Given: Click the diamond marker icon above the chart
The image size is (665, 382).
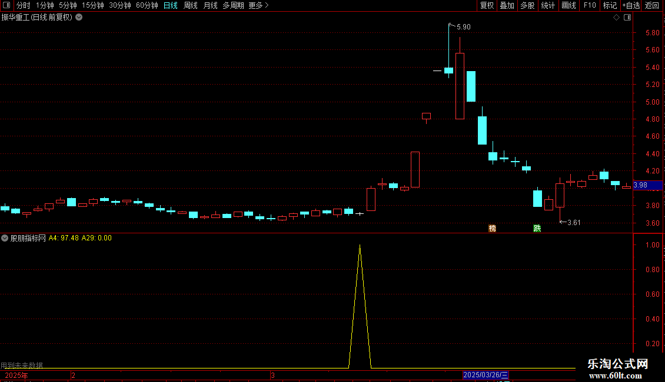Looking at the screenshot, I should pyautogui.click(x=616, y=18).
